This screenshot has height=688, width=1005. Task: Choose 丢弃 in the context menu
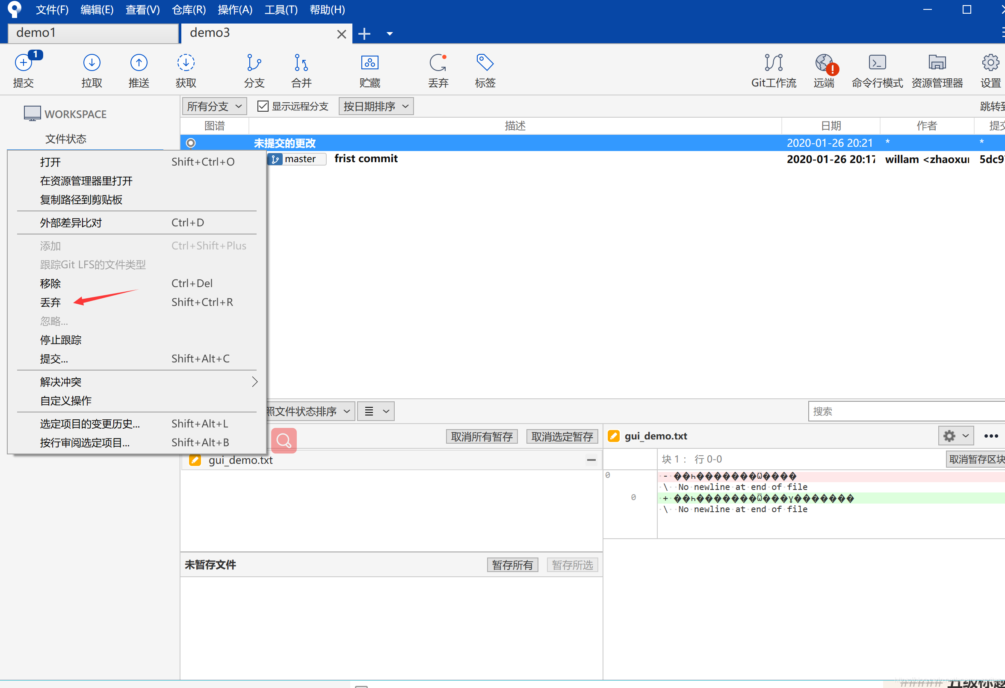(50, 302)
